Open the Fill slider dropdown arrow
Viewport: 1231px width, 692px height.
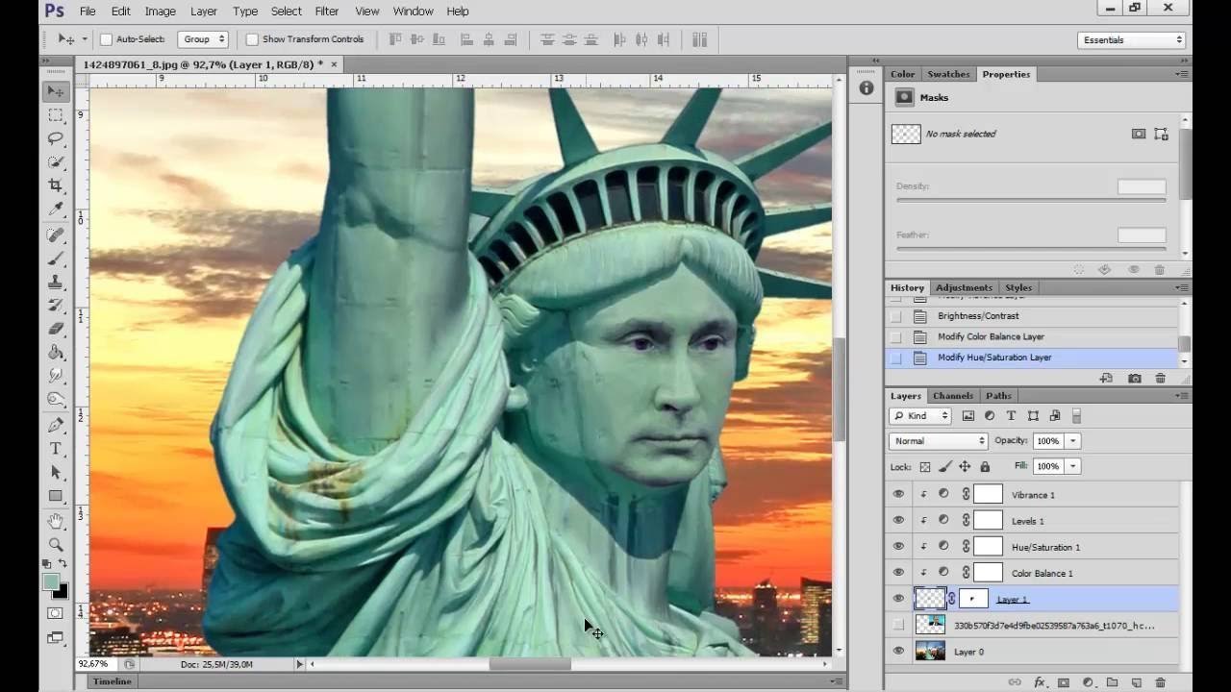[1073, 466]
